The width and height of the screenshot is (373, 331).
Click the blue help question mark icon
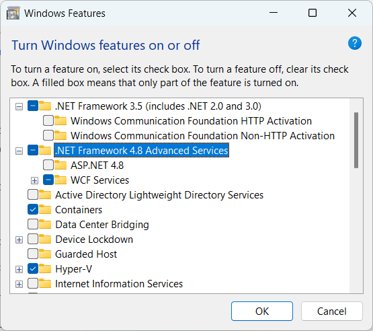pos(354,43)
